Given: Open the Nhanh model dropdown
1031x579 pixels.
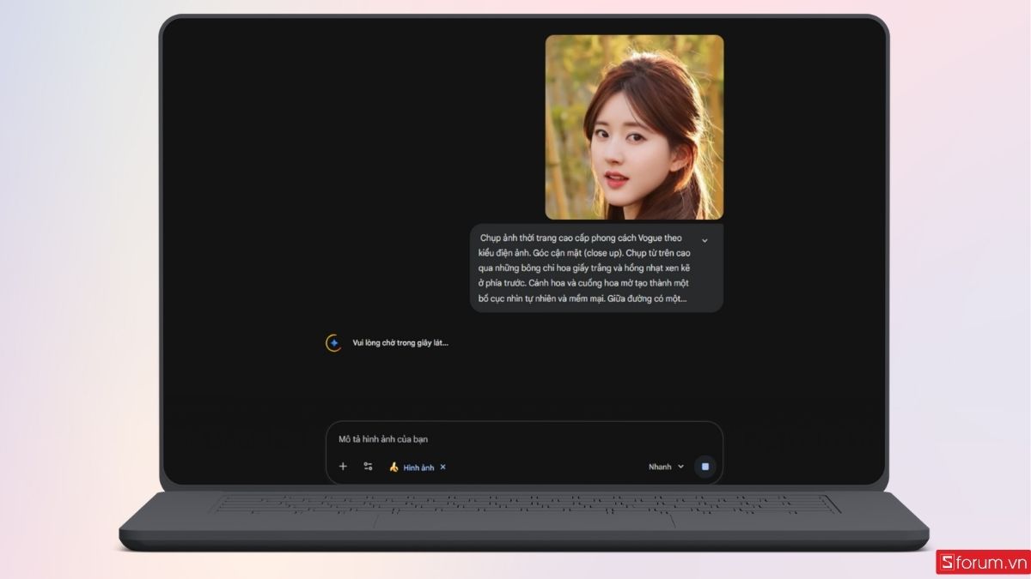Looking at the screenshot, I should tap(660, 467).
